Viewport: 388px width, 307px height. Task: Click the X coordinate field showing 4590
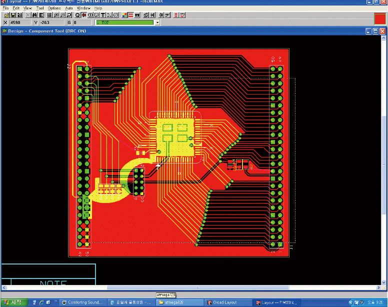tap(20, 22)
